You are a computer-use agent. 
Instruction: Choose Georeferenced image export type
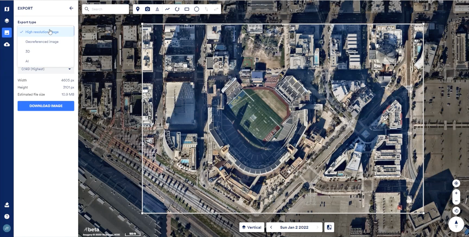coord(42,42)
